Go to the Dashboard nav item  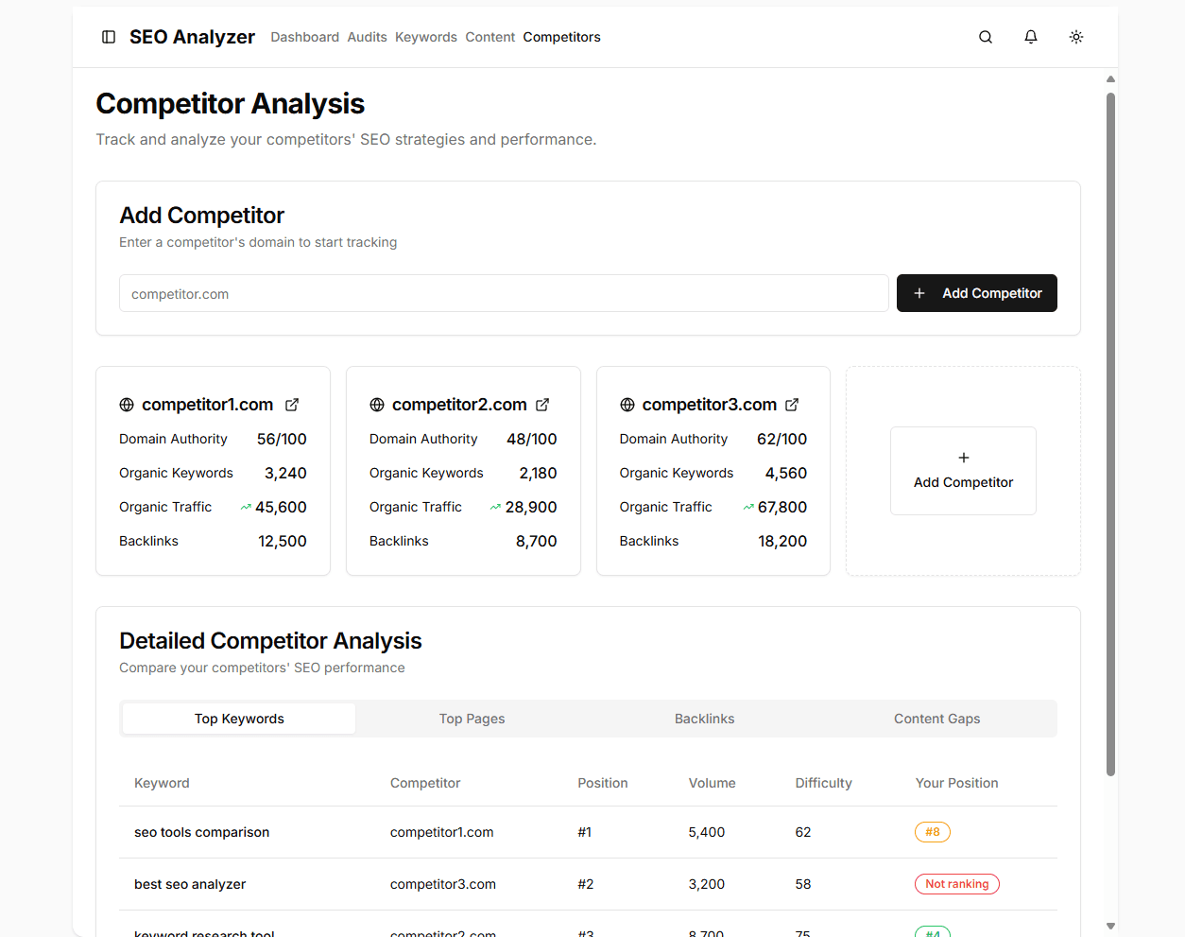click(304, 37)
